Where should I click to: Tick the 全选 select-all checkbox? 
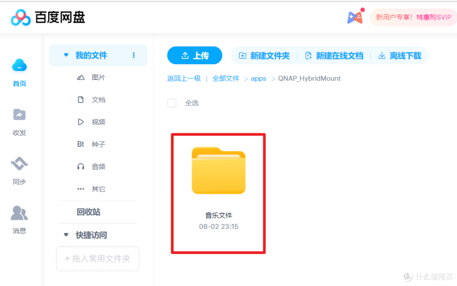coord(172,103)
